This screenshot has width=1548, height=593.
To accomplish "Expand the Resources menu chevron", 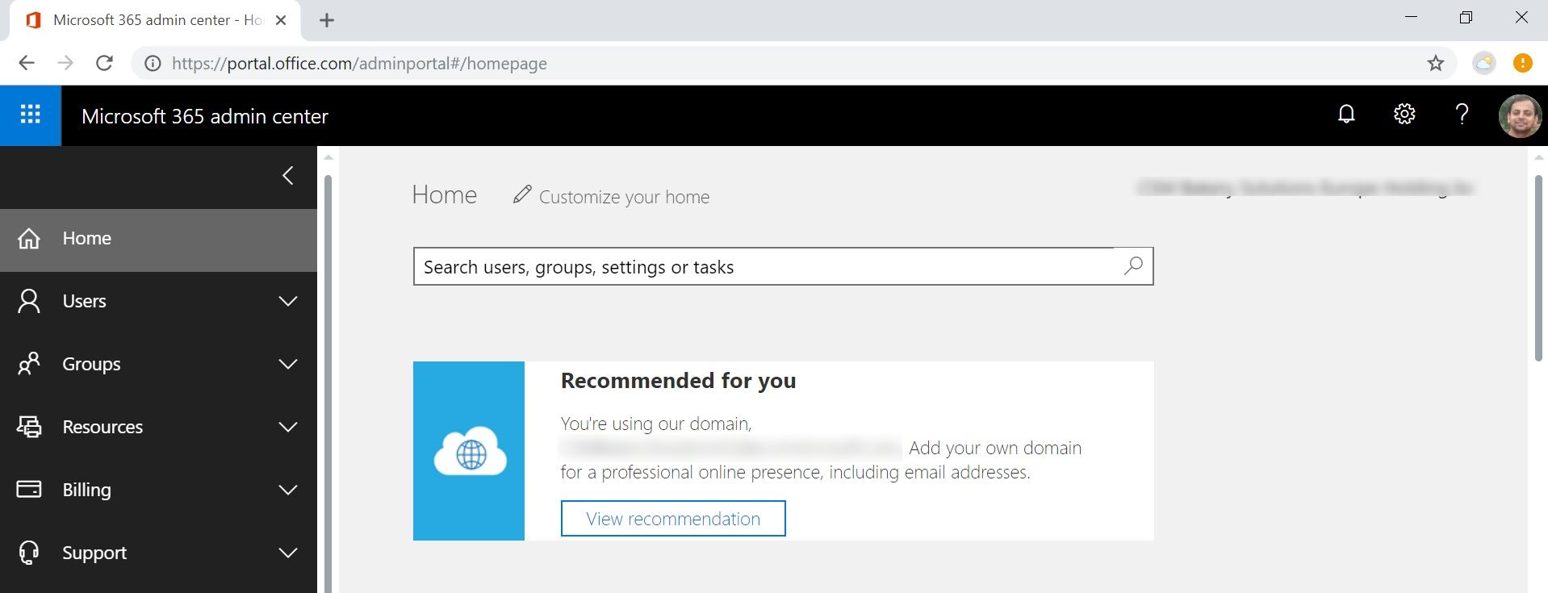I will (288, 427).
